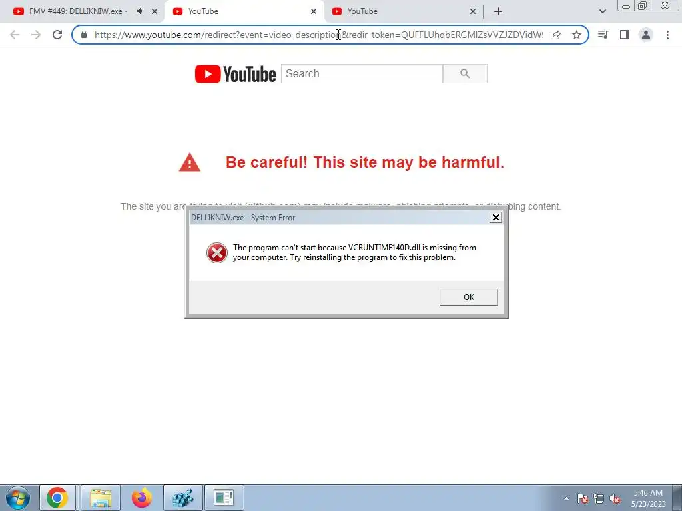The height and width of the screenshot is (511, 682).
Task: Click the VCRUNTIME140D.dll error message text
Action: pos(354,252)
